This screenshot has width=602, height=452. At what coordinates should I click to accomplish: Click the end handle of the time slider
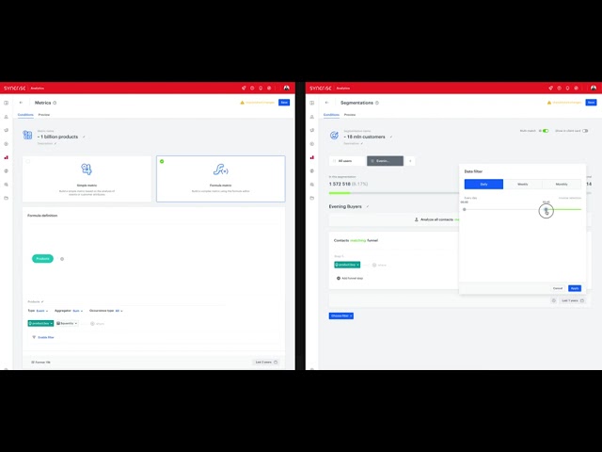click(546, 209)
